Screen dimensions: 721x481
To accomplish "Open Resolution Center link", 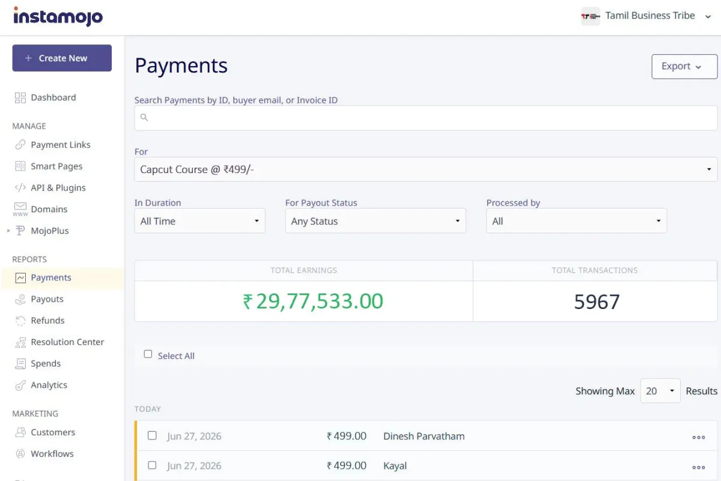I will point(67,342).
